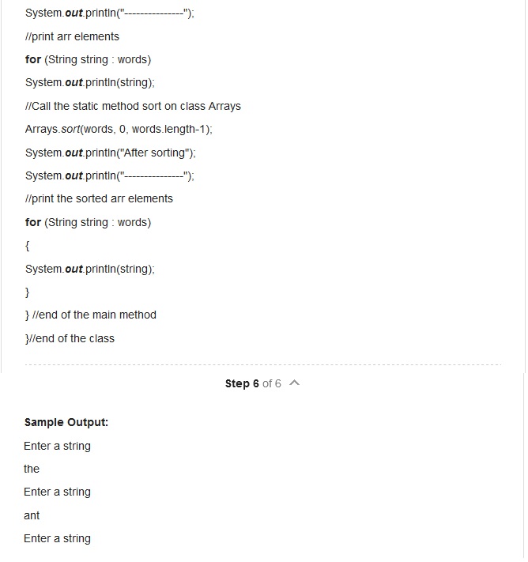The width and height of the screenshot is (528, 562).
Task: Click "Enter a string" directly below Sample Output
Action: click(57, 446)
